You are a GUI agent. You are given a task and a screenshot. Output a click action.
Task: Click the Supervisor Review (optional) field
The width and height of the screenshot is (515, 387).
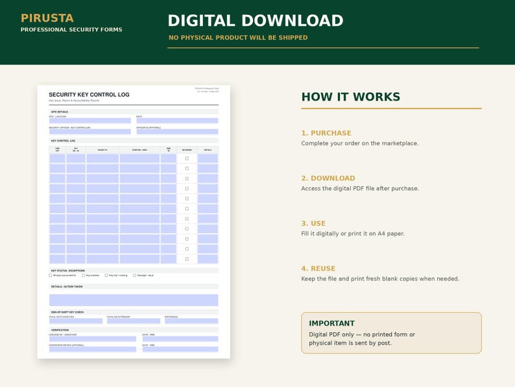point(93,349)
